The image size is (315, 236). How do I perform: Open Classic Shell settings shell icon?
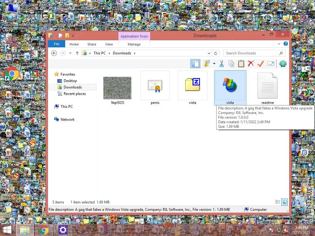[x=283, y=64]
